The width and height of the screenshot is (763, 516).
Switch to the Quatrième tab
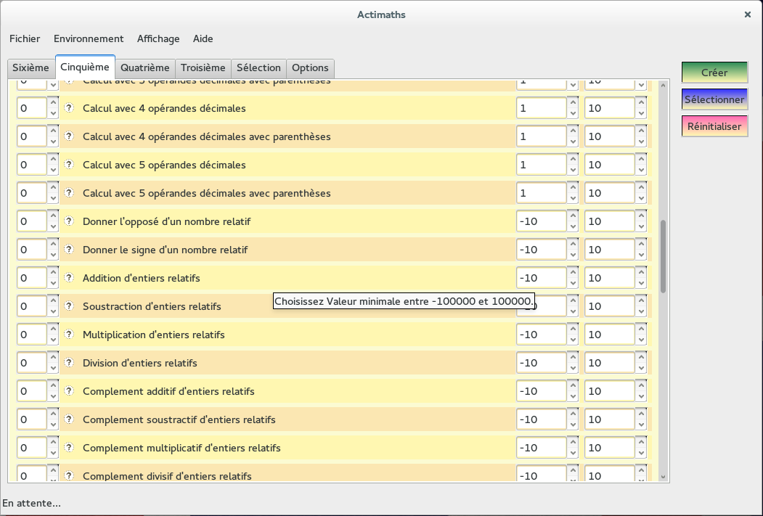[145, 67]
